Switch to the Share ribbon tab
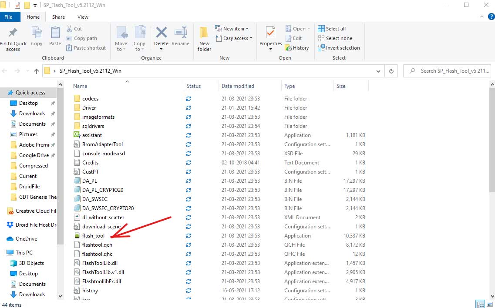This screenshot has height=308, width=495. click(58, 17)
